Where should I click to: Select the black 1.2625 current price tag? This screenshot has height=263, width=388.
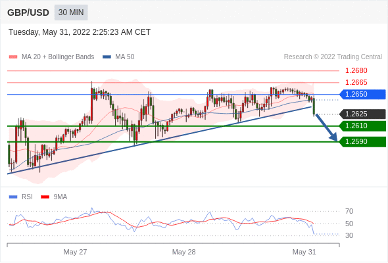click(362, 114)
